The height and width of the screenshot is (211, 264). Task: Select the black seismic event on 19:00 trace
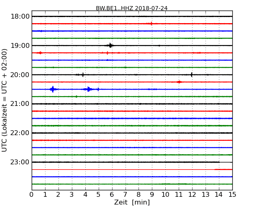(110, 45)
